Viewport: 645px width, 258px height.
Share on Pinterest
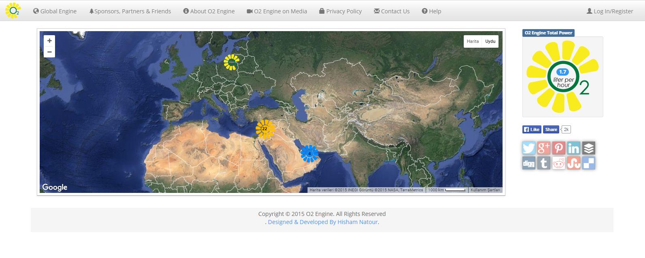559,148
